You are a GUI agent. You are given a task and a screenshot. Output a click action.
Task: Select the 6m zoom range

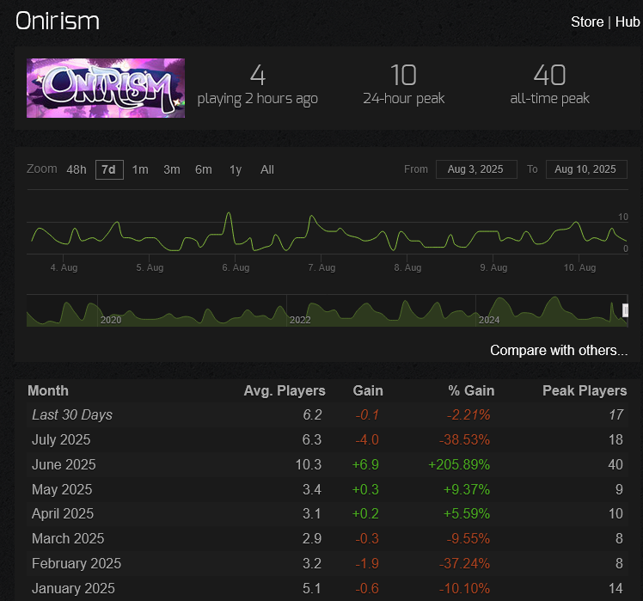tap(204, 169)
